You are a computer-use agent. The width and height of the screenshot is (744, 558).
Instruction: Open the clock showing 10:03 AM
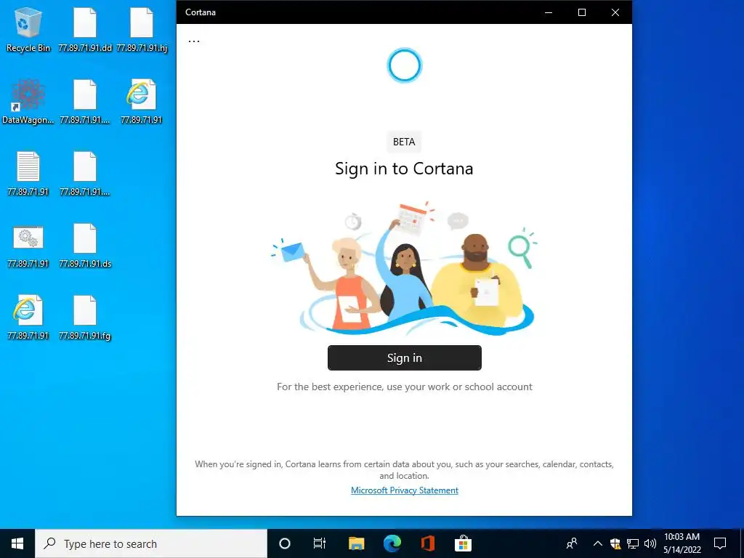(x=682, y=543)
